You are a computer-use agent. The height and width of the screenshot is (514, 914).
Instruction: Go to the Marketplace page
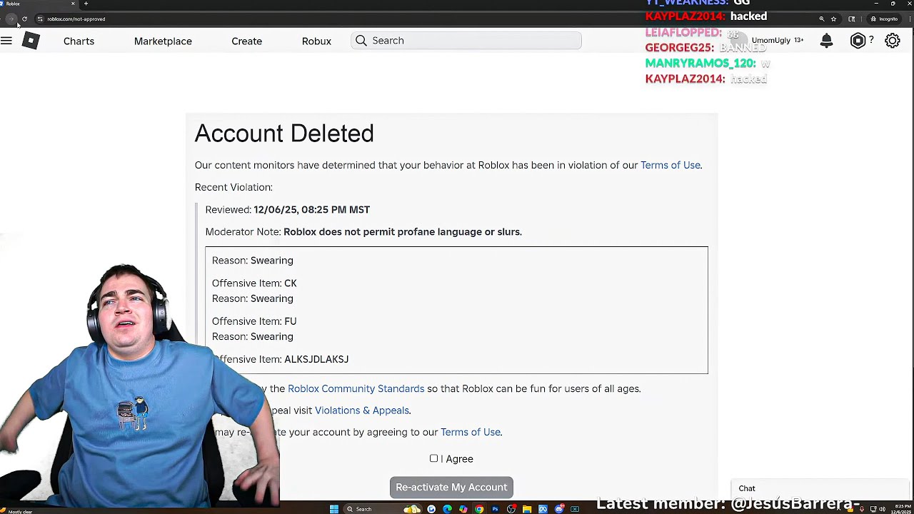click(x=163, y=41)
